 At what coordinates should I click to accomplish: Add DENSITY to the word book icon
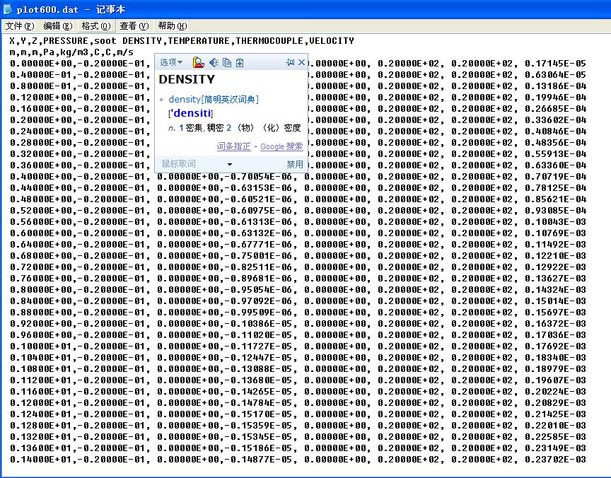pos(240,63)
